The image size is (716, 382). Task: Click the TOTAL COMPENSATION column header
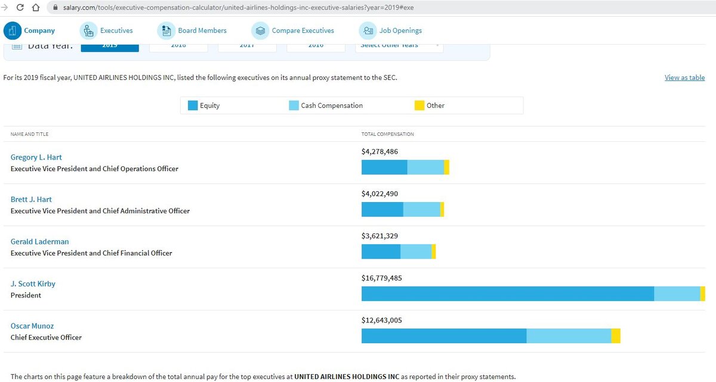[x=388, y=134]
